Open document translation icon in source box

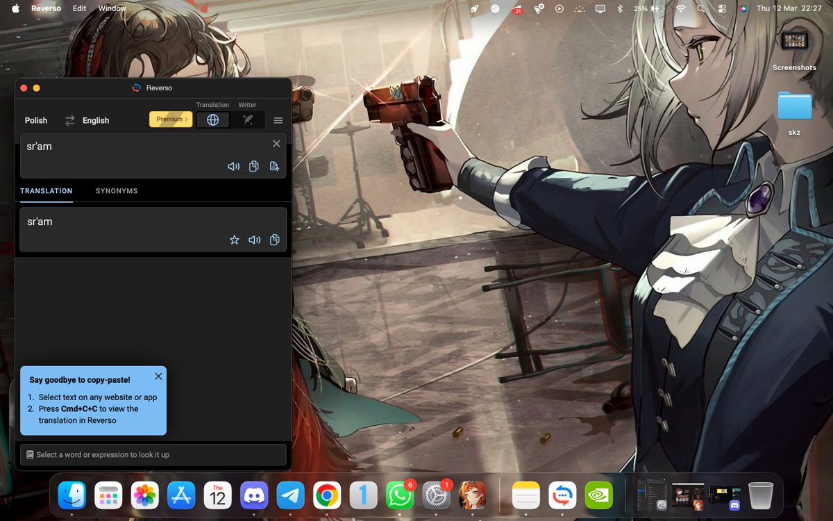[274, 166]
